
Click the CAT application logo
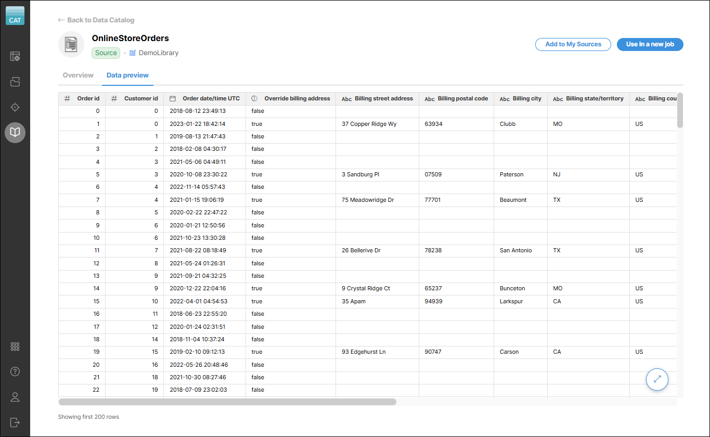(x=15, y=16)
